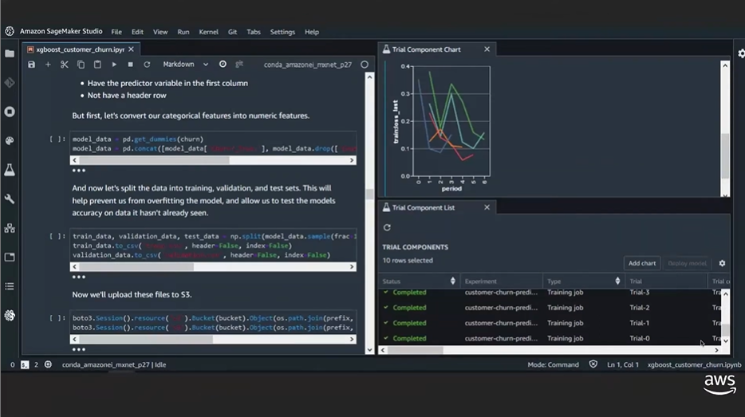
Task: Insert a cell below with plus icon
Action: tap(48, 65)
